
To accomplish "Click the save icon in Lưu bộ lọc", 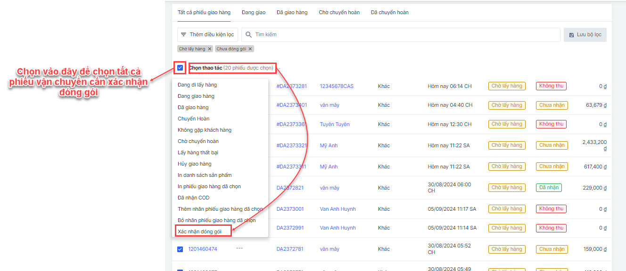I will [571, 35].
